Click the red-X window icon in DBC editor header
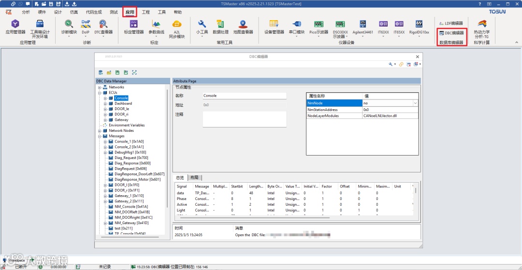 [x=409, y=64]
